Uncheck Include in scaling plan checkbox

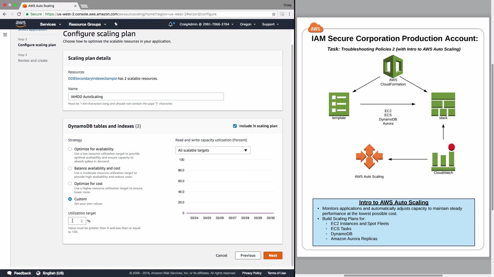click(x=235, y=126)
